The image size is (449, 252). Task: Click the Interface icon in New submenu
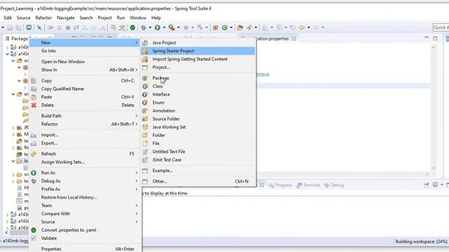coord(145,94)
